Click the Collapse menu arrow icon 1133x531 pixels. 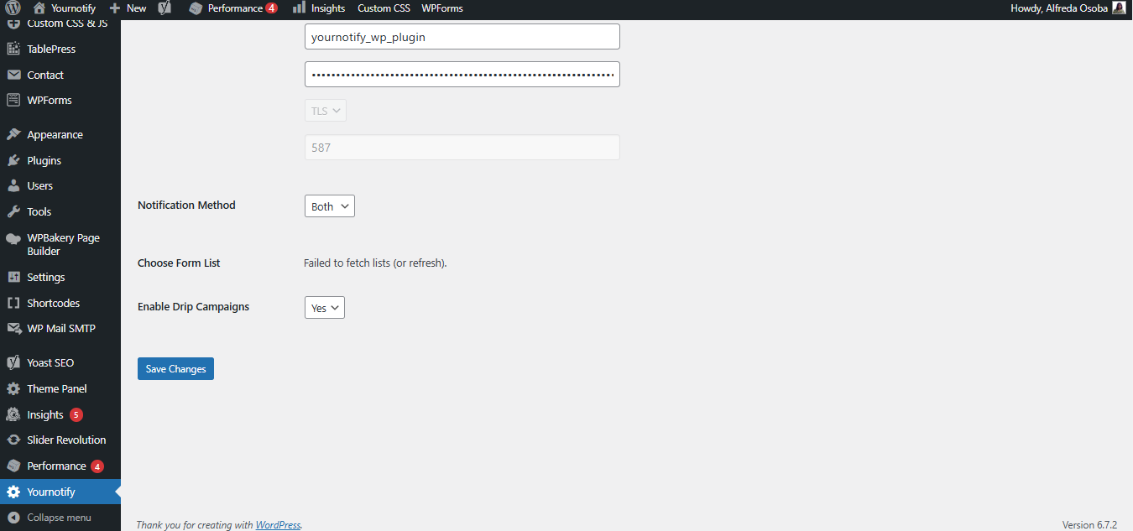click(x=13, y=518)
